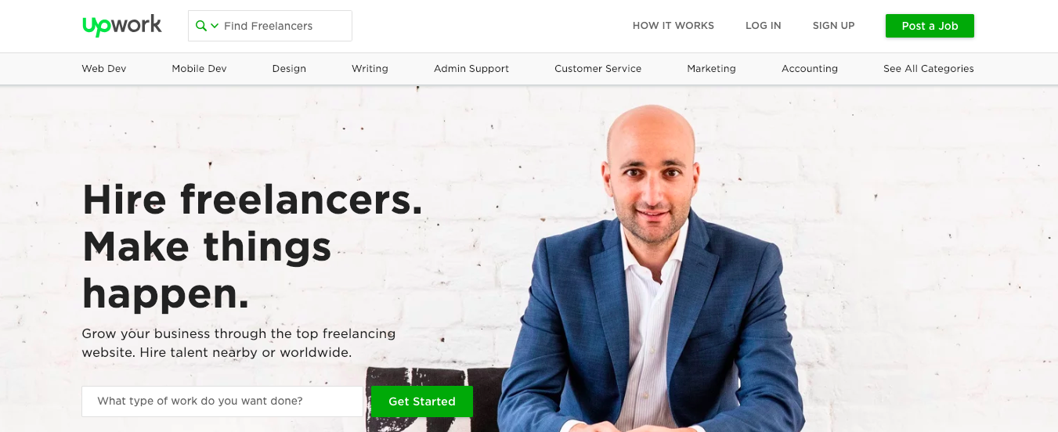The image size is (1058, 432).
Task: Open the Sign Up page
Action: [833, 26]
